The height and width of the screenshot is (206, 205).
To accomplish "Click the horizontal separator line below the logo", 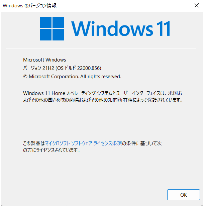I will [101, 48].
